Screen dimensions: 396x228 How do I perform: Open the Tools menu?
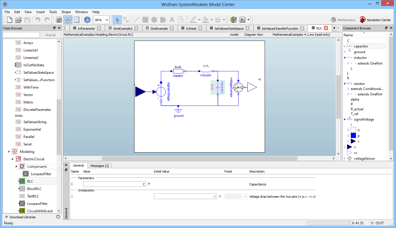(53, 12)
